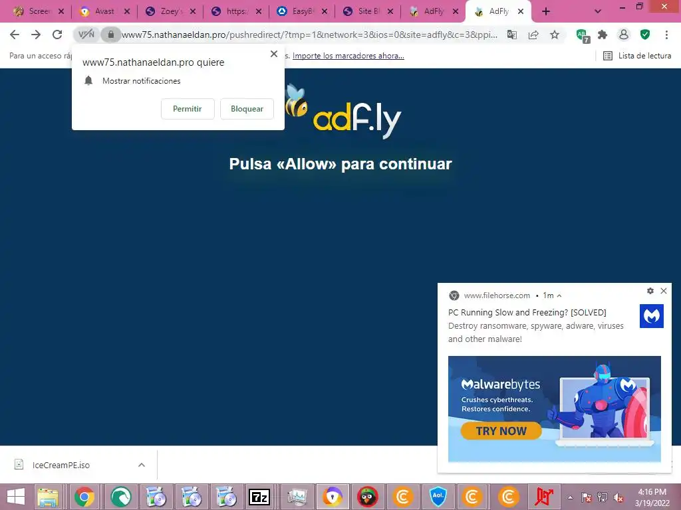Open Lista de lectura reading list
Viewport: 681px width, 510px height.
[637, 56]
